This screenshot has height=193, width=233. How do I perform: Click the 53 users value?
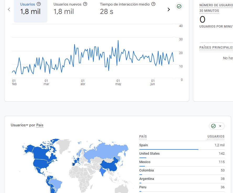(223, 170)
